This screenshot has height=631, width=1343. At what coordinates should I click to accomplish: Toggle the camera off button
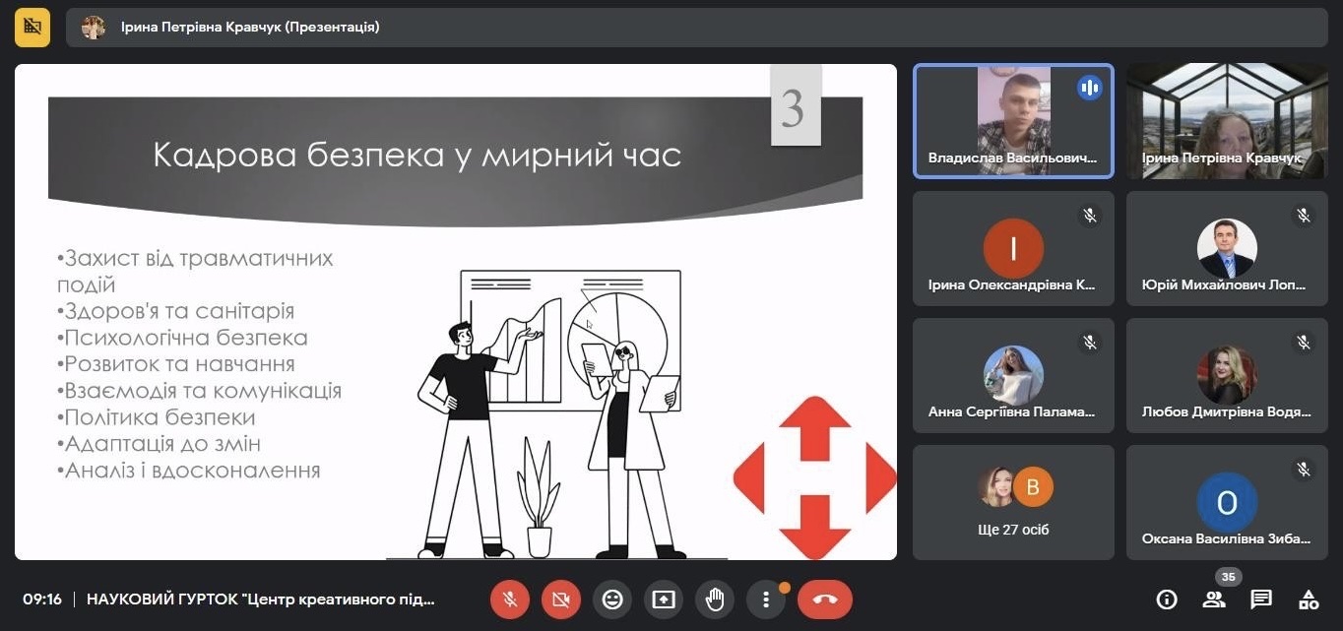[x=561, y=599]
